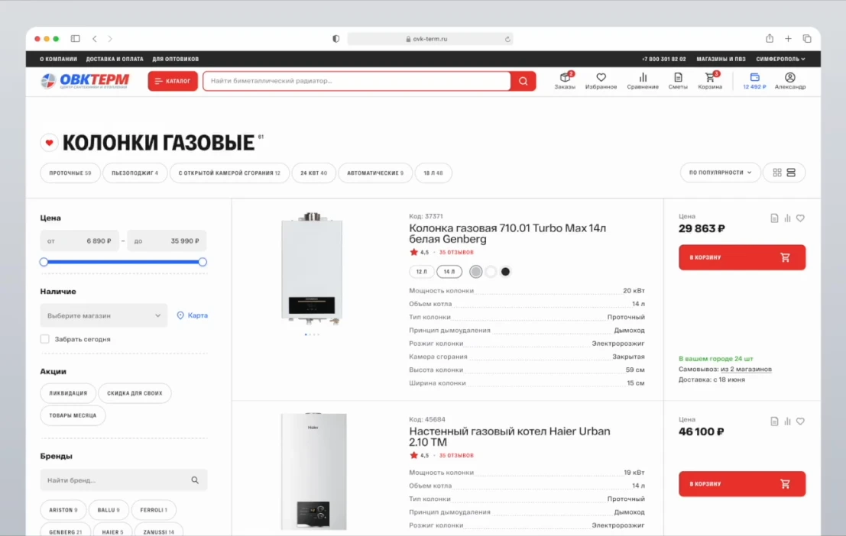Click the maximum price slider handle
Screen dimensions: 846x536
pos(203,262)
